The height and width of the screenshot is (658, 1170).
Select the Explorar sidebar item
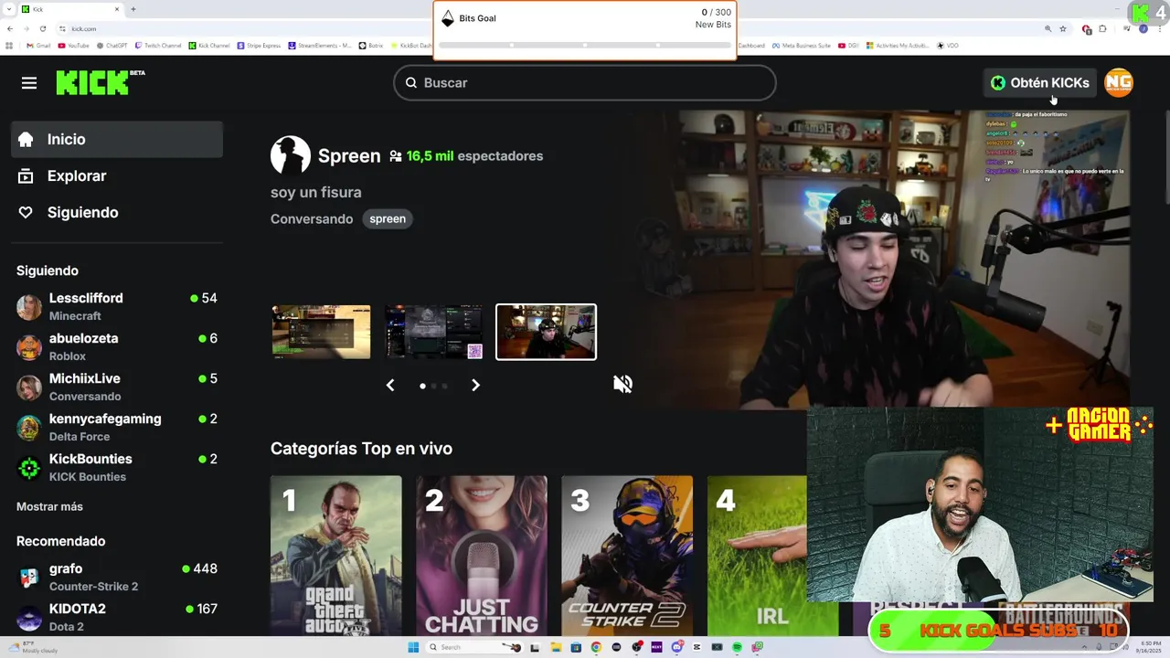(x=117, y=175)
